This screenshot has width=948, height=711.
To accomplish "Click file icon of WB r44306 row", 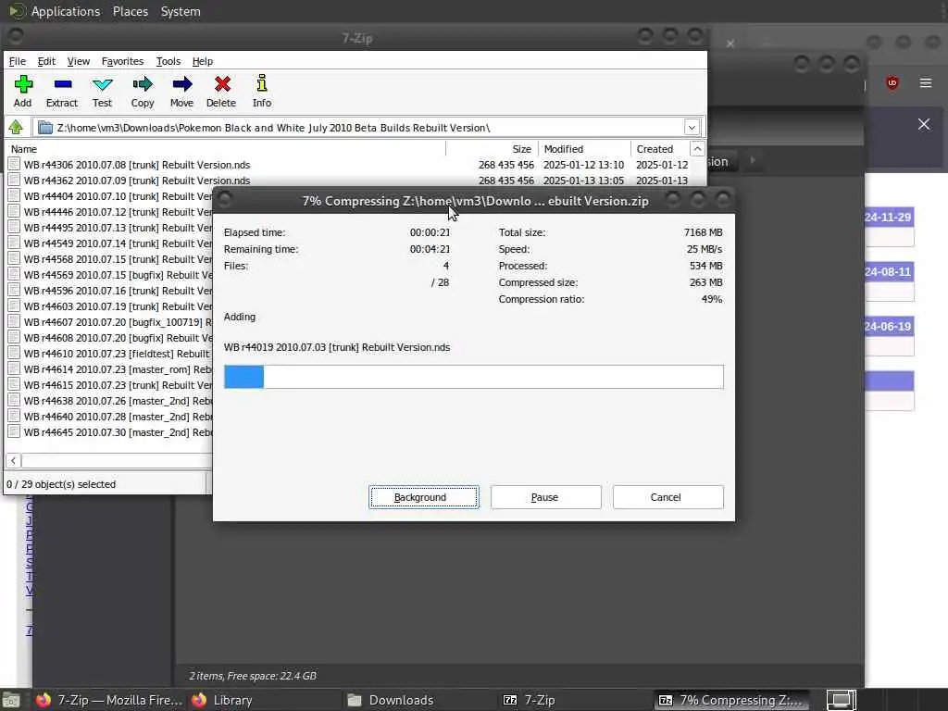I will 14,164.
